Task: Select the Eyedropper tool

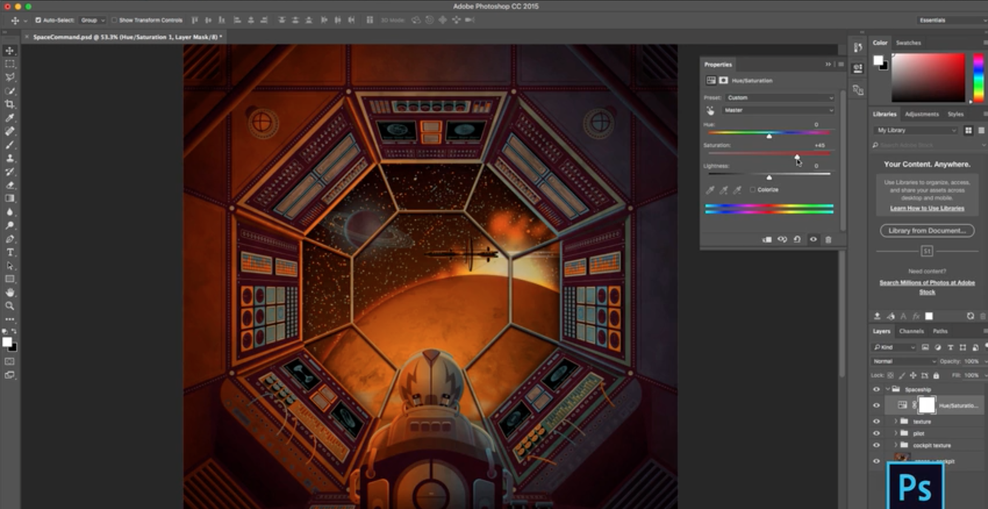Action: (9, 118)
